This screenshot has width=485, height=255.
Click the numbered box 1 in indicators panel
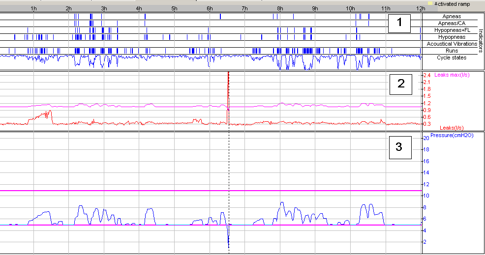pos(400,23)
